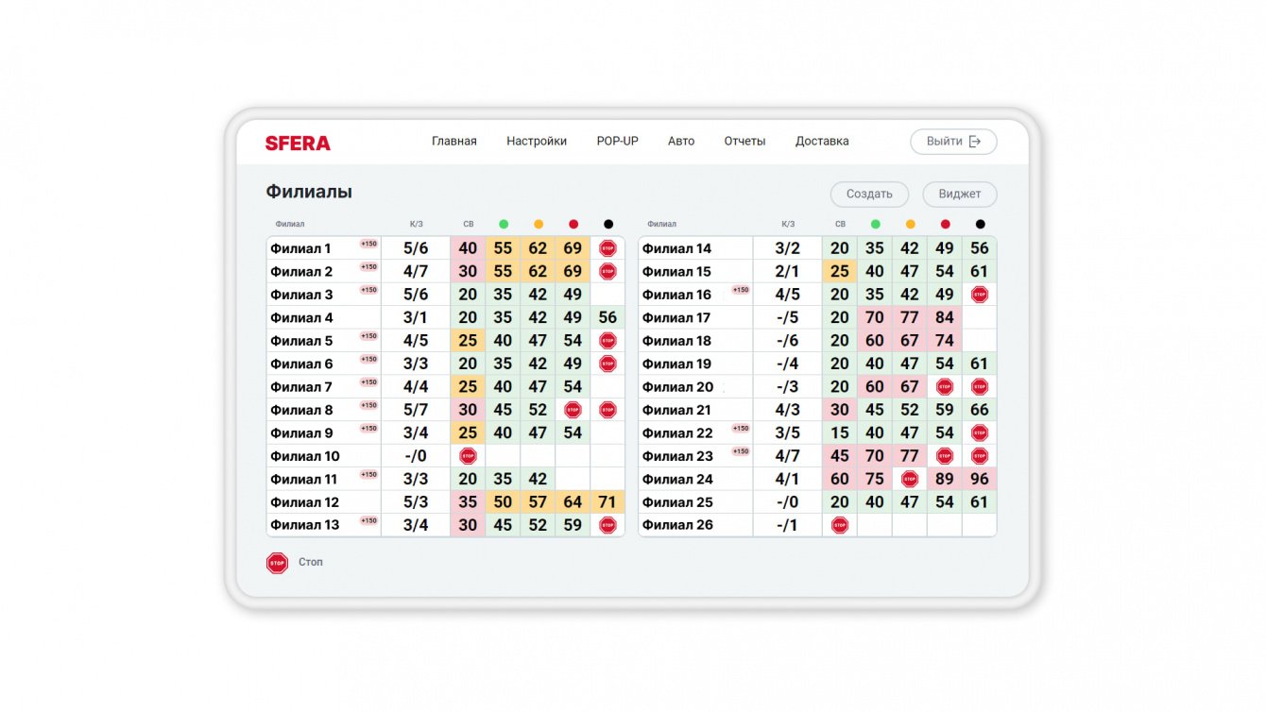
Task: Click the -/0 ratio in Филиал 10 row
Action: [416, 456]
